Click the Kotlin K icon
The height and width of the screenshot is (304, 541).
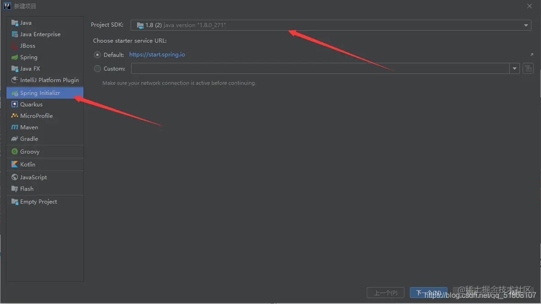click(15, 164)
